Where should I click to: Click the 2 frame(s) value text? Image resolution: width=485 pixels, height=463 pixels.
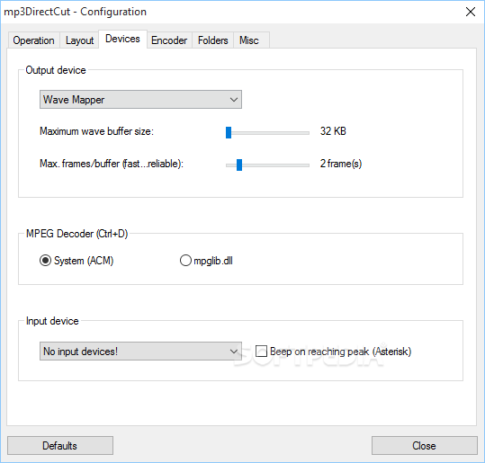pos(341,164)
